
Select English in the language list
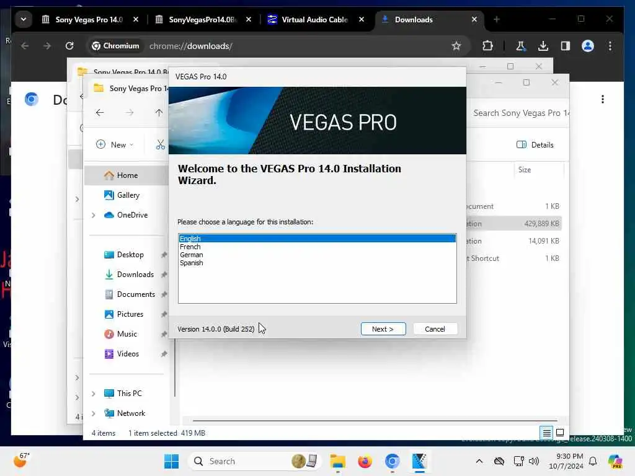(x=317, y=239)
